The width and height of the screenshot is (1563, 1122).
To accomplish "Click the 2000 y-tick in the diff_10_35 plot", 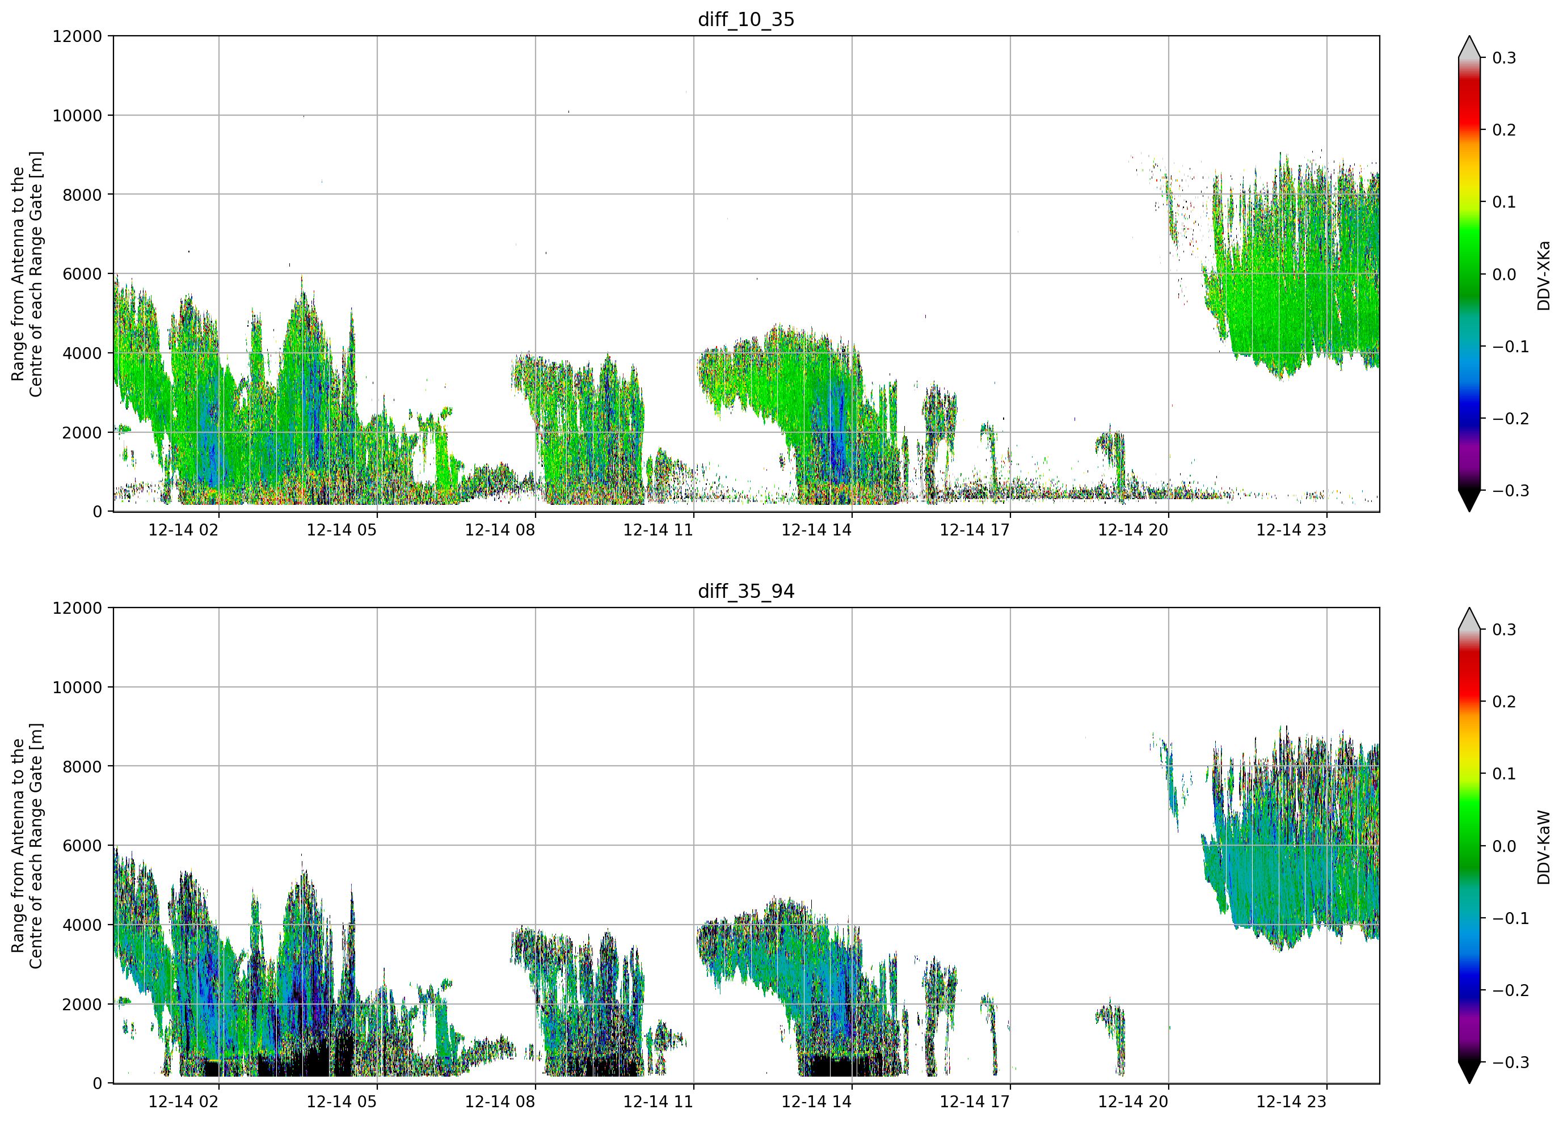I will [82, 432].
